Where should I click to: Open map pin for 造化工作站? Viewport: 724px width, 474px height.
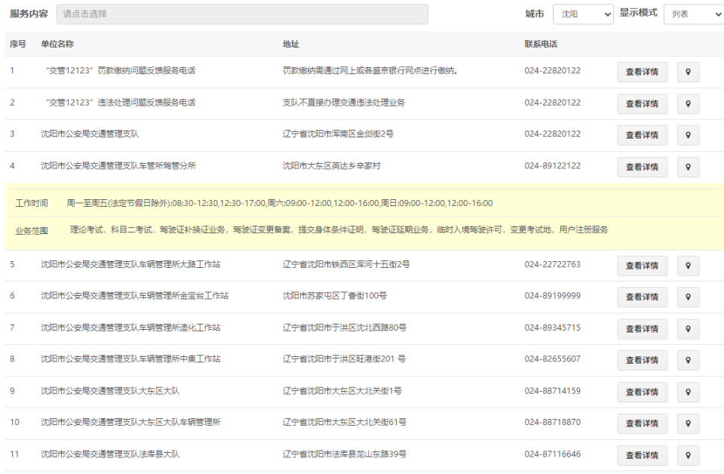point(688,329)
